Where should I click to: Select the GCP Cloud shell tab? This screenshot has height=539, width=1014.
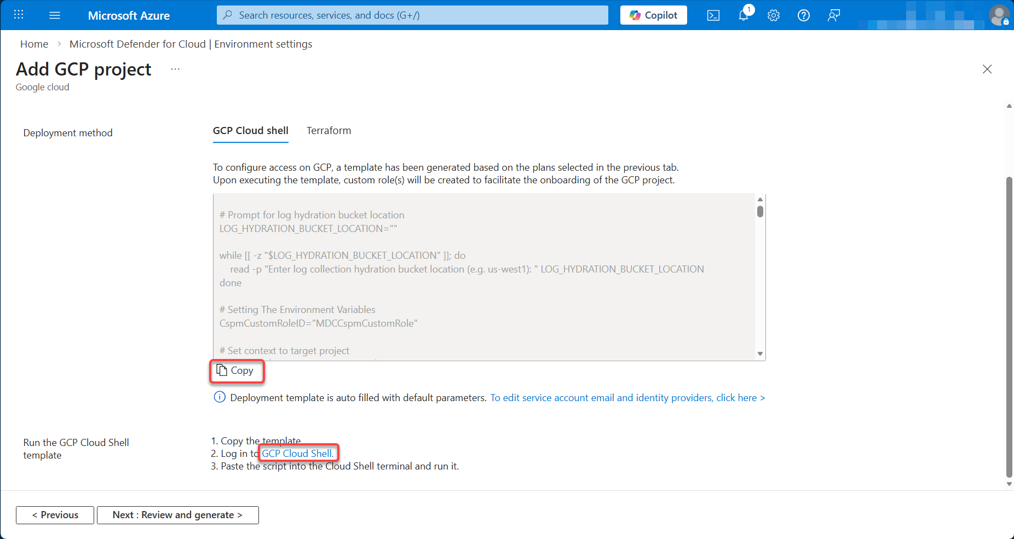pyautogui.click(x=250, y=131)
